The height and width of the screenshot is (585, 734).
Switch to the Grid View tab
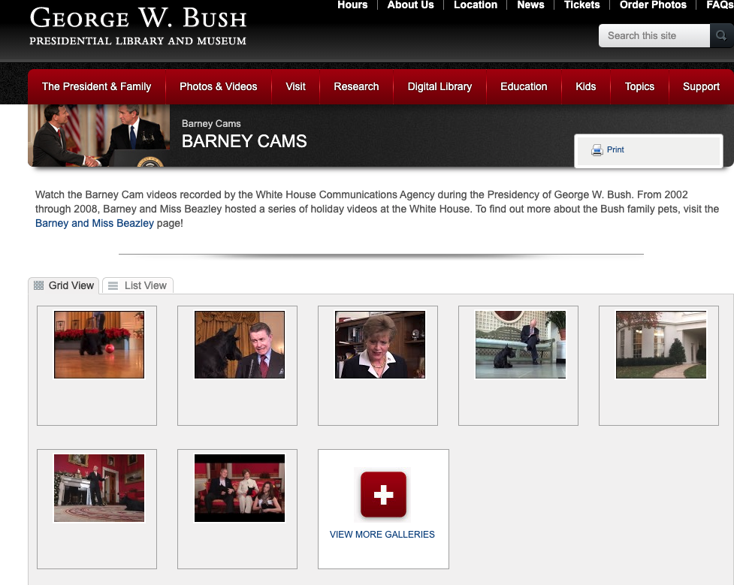click(x=64, y=285)
